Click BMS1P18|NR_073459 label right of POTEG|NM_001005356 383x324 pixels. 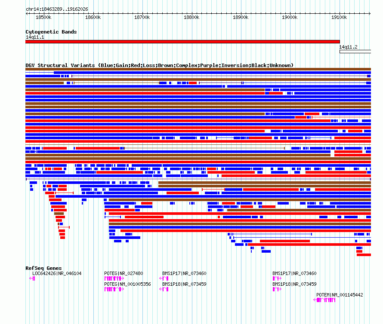pyautogui.click(x=184, y=284)
